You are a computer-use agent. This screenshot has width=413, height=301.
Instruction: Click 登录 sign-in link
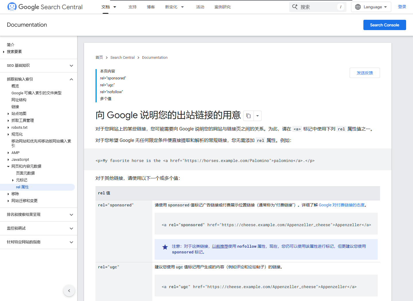pyautogui.click(x=402, y=7)
